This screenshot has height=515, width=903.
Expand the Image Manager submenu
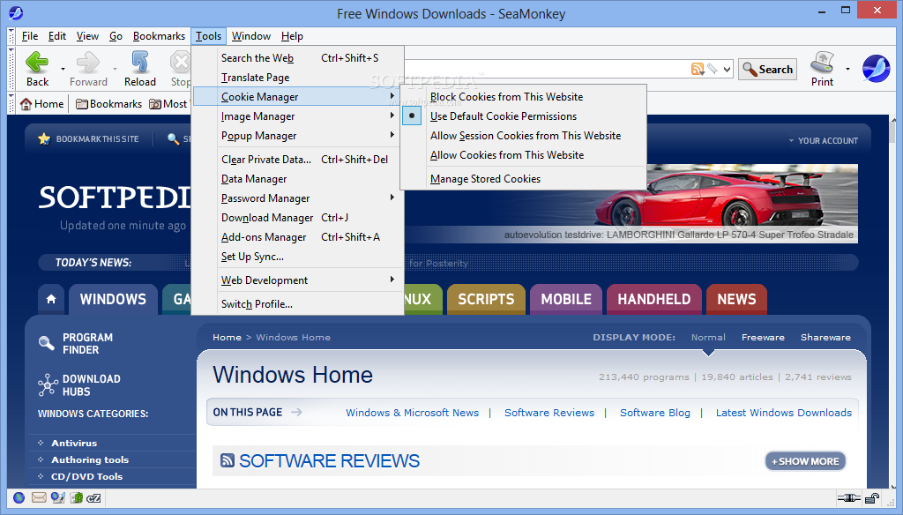(297, 116)
